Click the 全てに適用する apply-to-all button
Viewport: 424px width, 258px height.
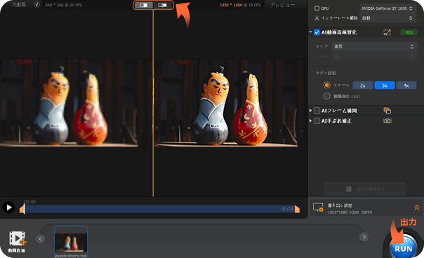click(365, 189)
